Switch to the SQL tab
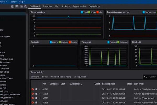 [x=57, y=6]
